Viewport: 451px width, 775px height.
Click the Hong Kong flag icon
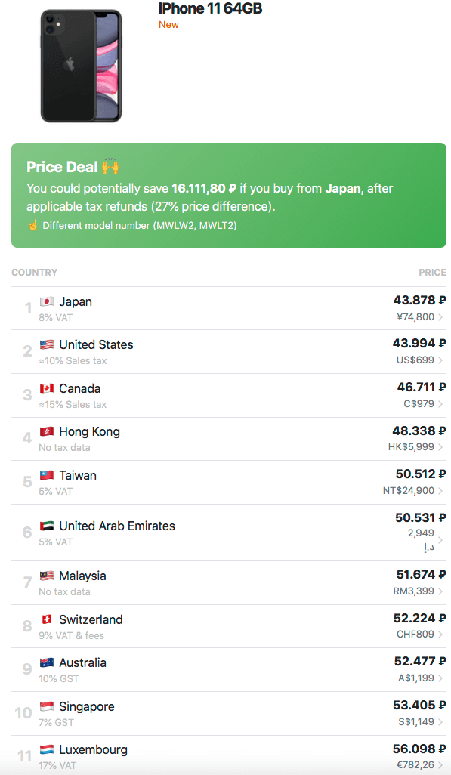click(x=47, y=431)
